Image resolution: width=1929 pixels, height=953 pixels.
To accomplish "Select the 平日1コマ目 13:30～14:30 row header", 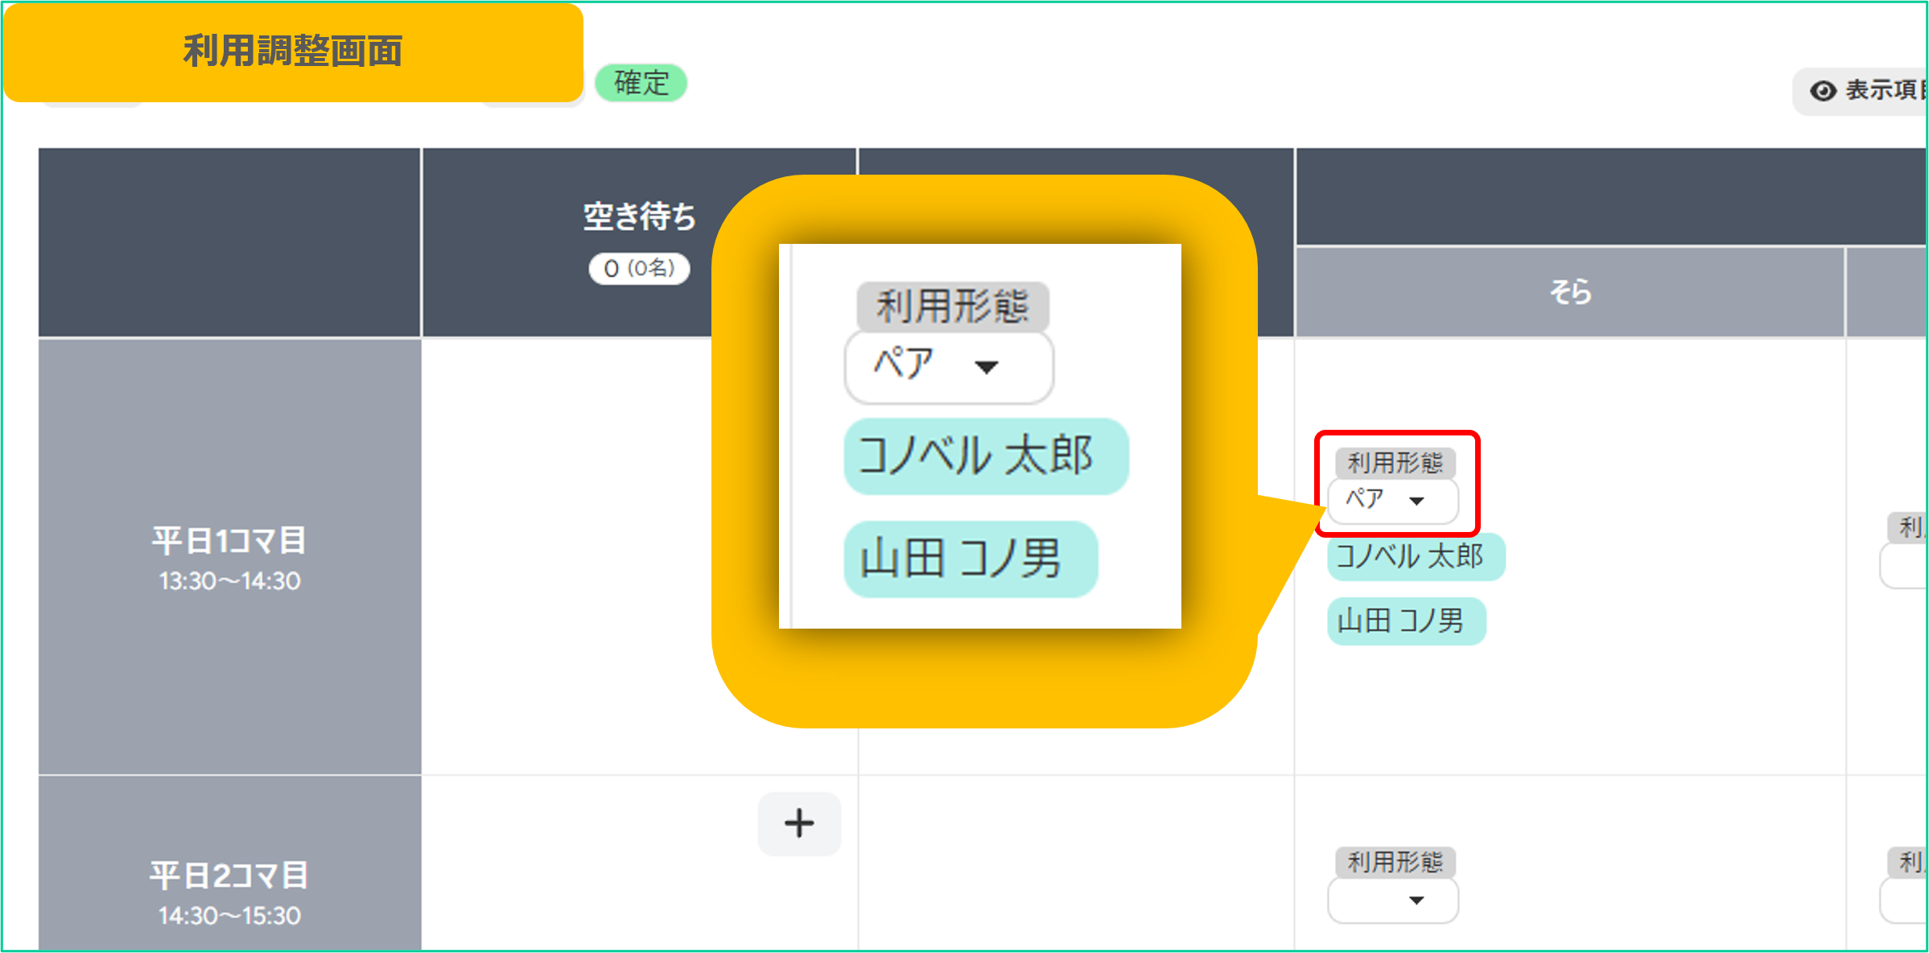I will (x=229, y=557).
